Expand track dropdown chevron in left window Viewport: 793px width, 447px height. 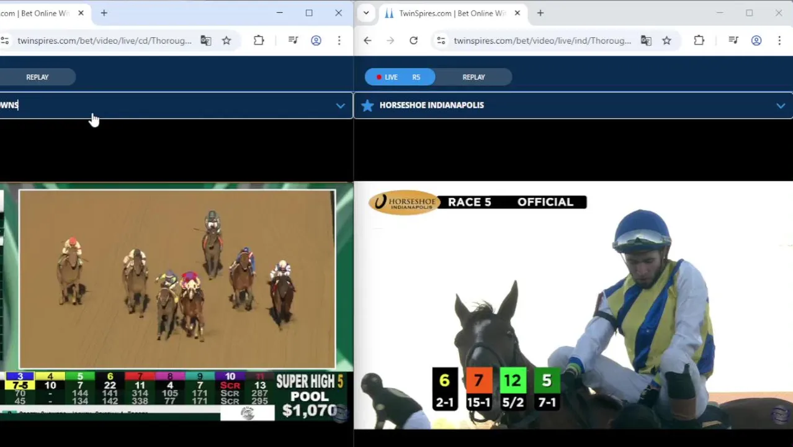click(x=340, y=106)
